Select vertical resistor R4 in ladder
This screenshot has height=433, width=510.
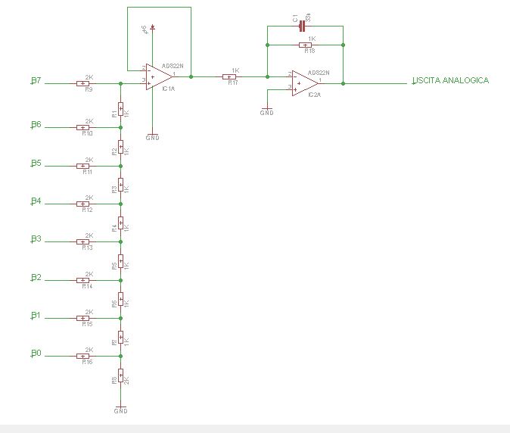(120, 223)
